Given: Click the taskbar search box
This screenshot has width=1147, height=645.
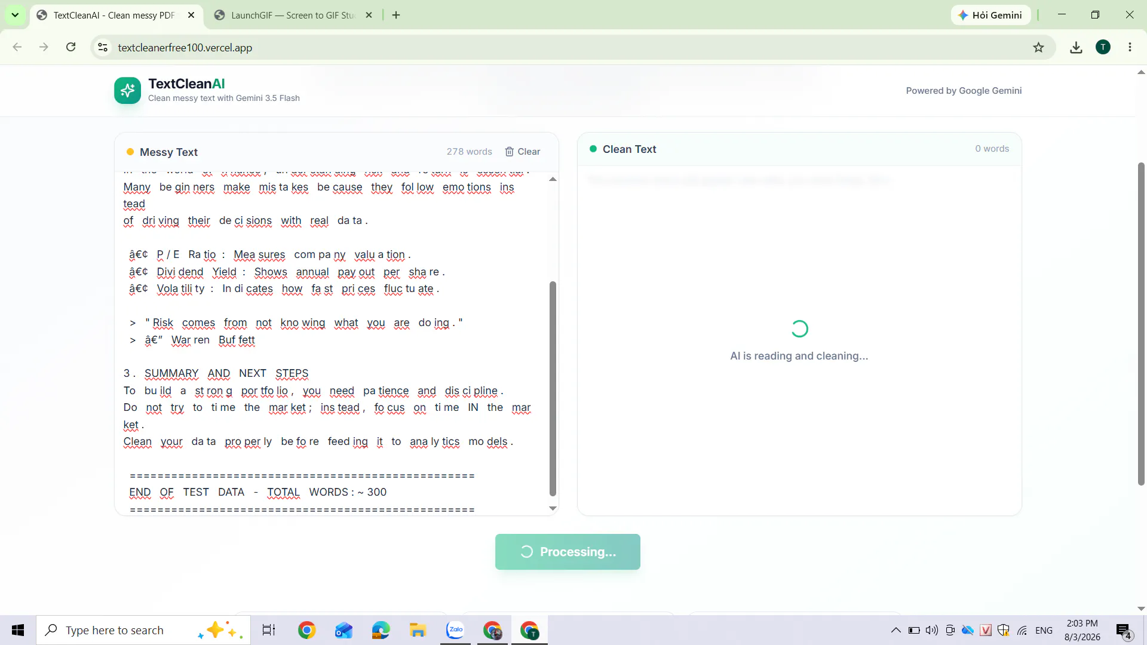Looking at the screenshot, I should pyautogui.click(x=143, y=630).
